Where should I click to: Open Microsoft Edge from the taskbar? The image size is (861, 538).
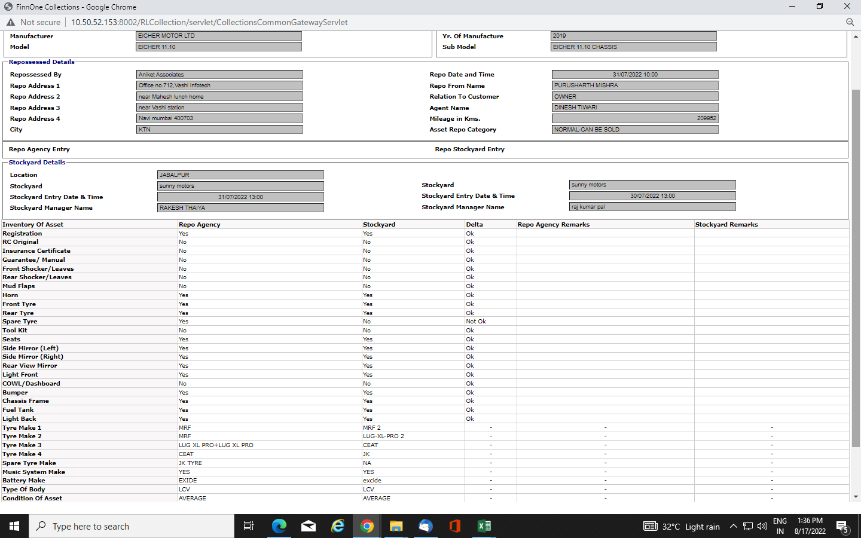279,526
